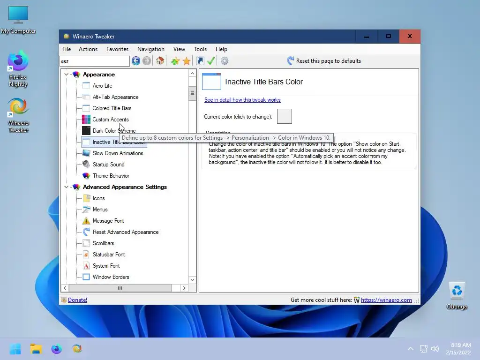Image resolution: width=480 pixels, height=360 pixels.
Task: Click the tree's scroll down arrow
Action: coord(192,280)
